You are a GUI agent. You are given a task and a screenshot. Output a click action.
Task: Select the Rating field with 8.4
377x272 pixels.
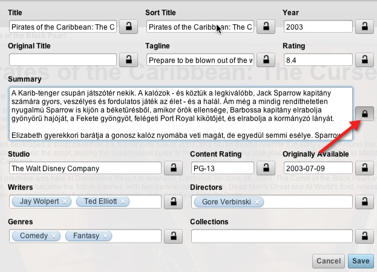[x=318, y=60]
